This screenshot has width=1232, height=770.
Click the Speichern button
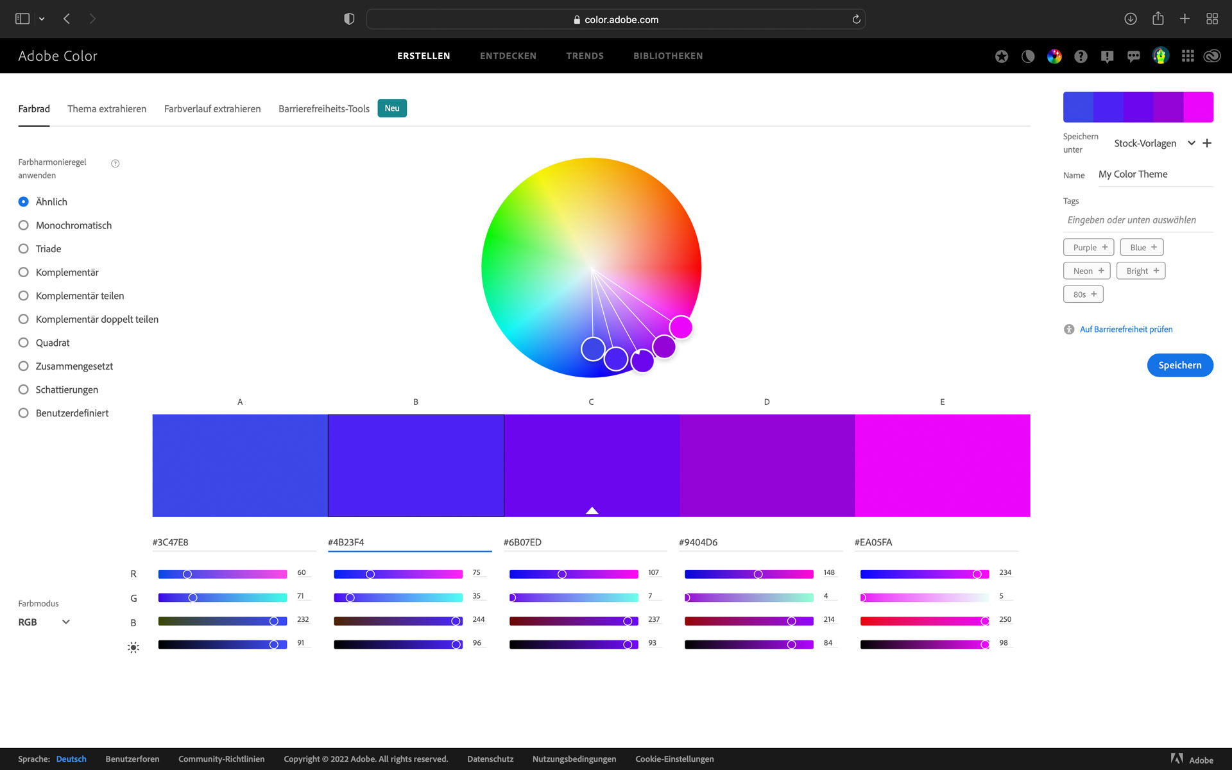click(x=1179, y=365)
